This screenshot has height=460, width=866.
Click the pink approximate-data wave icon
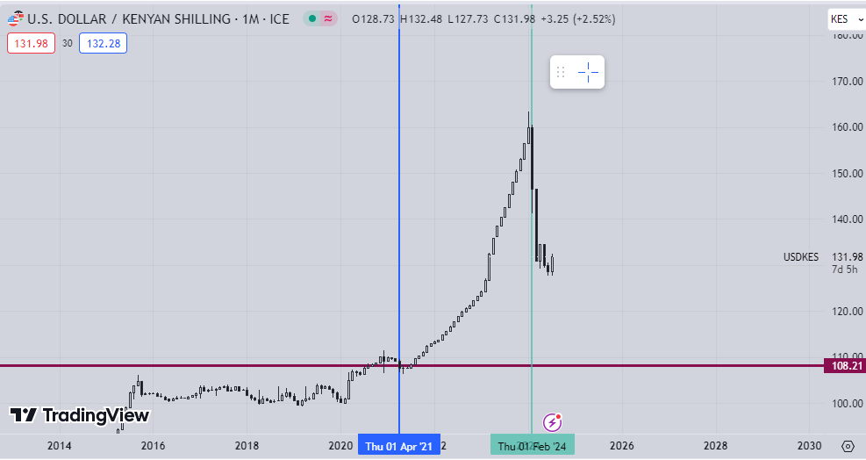[328, 18]
